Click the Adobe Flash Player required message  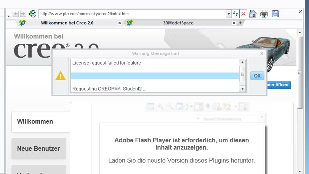click(x=181, y=144)
